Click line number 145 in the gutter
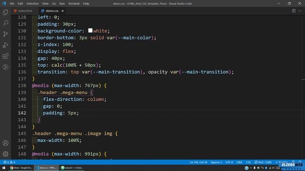 tap(22, 133)
